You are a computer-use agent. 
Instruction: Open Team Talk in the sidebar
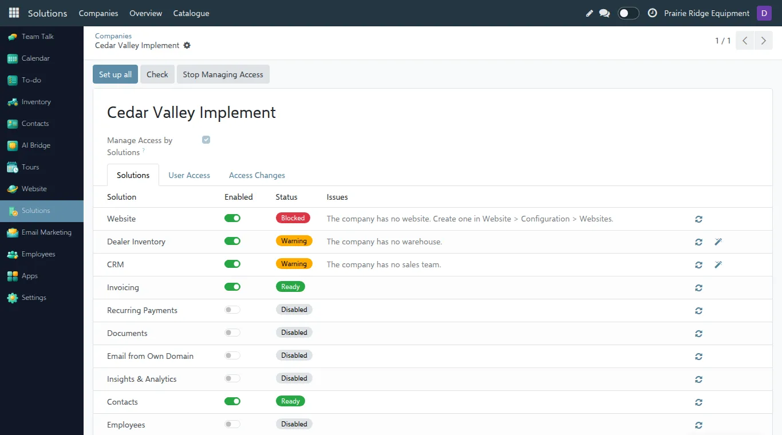click(x=42, y=37)
